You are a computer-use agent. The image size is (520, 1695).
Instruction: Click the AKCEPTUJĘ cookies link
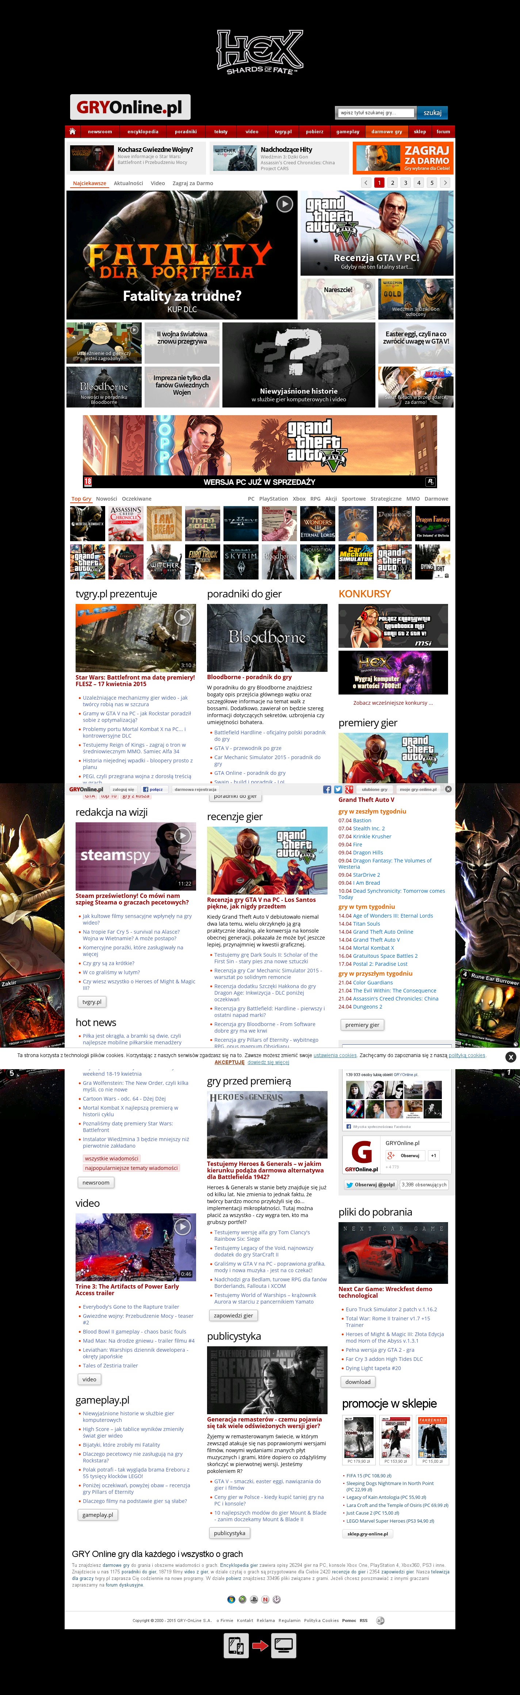[x=229, y=1062]
